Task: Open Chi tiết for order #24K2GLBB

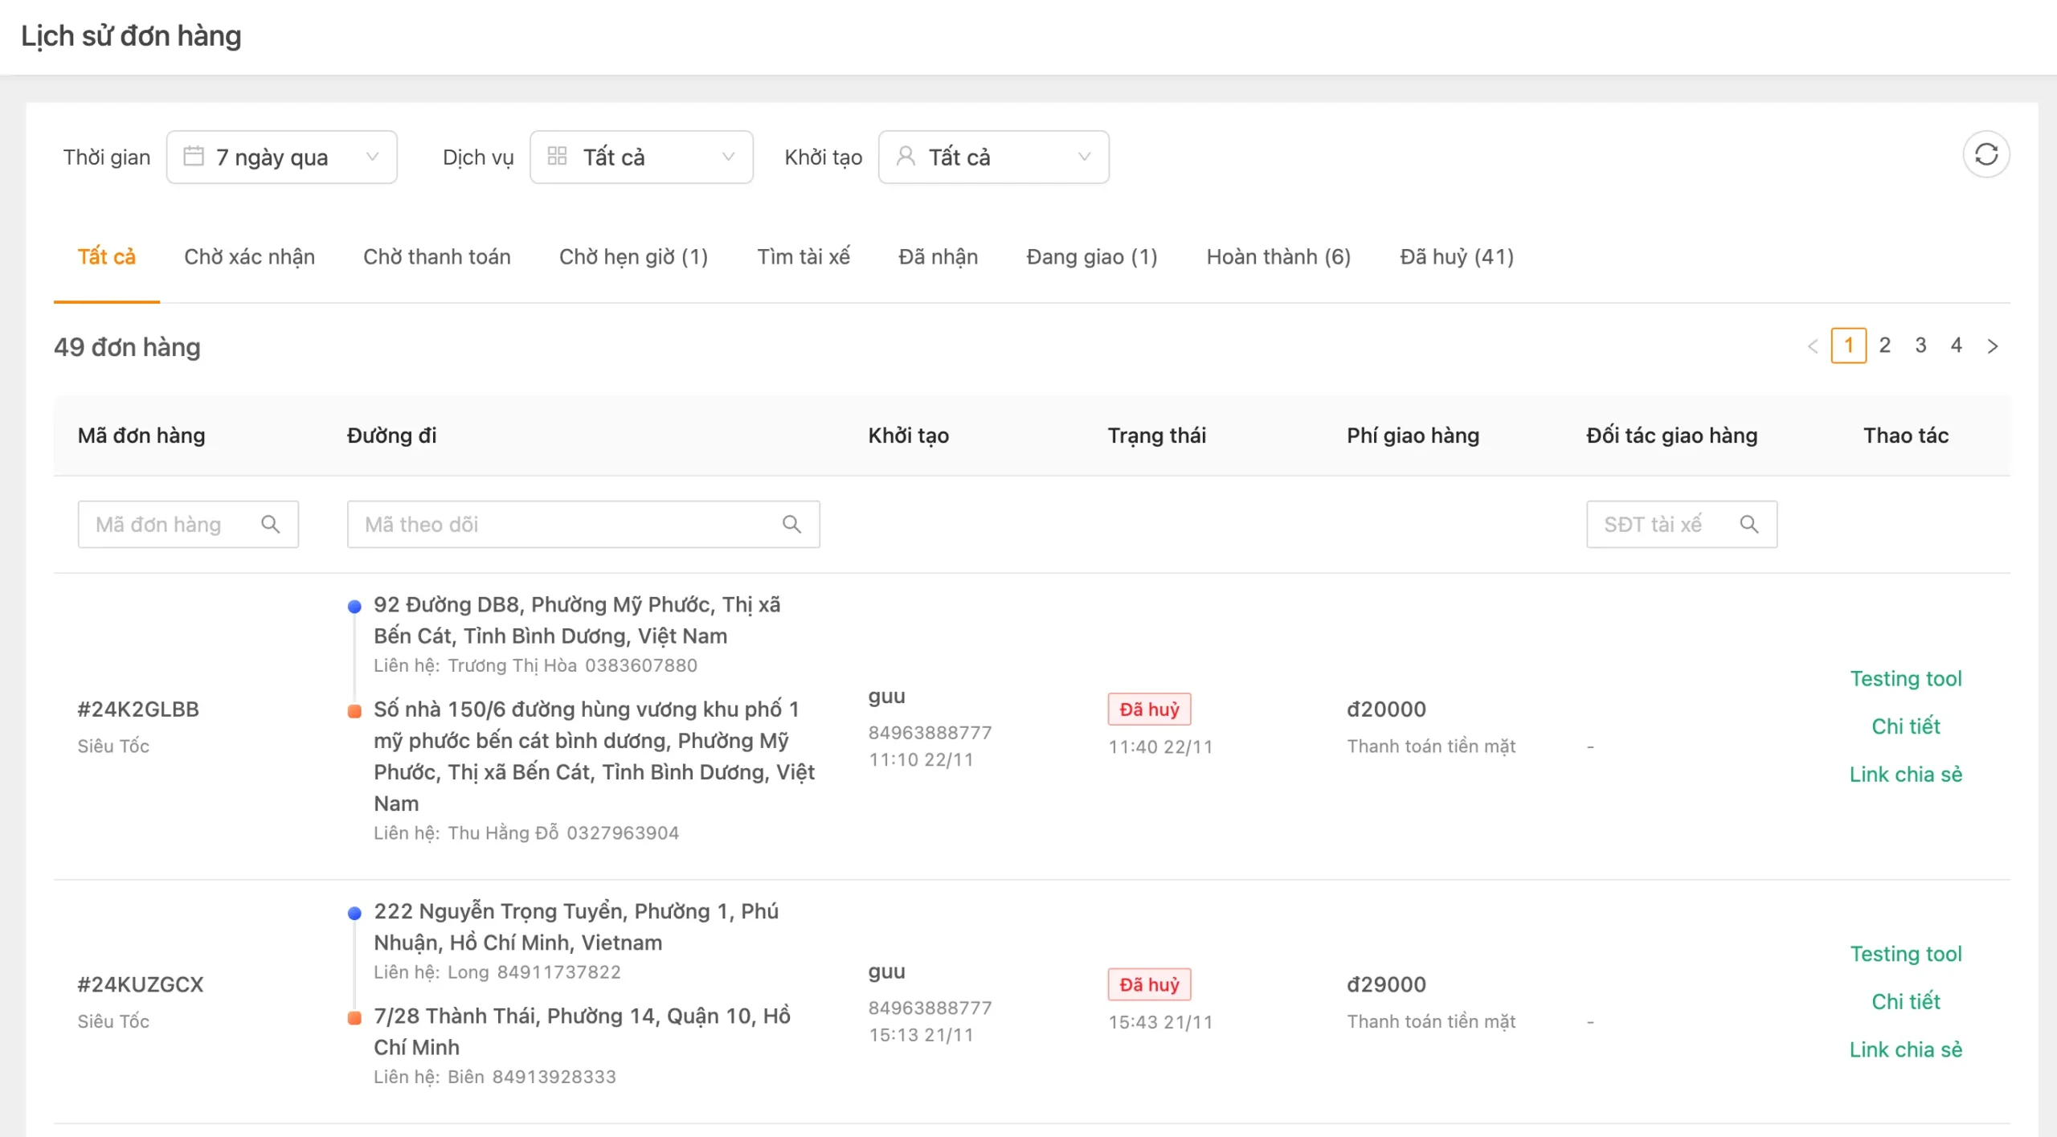Action: pos(1905,726)
